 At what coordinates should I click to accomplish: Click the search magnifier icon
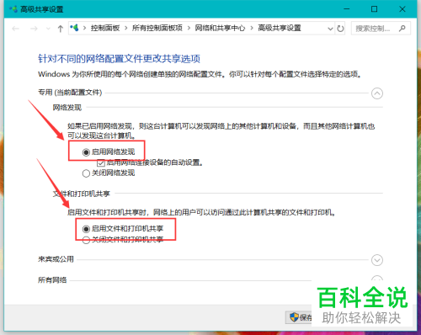(x=402, y=29)
